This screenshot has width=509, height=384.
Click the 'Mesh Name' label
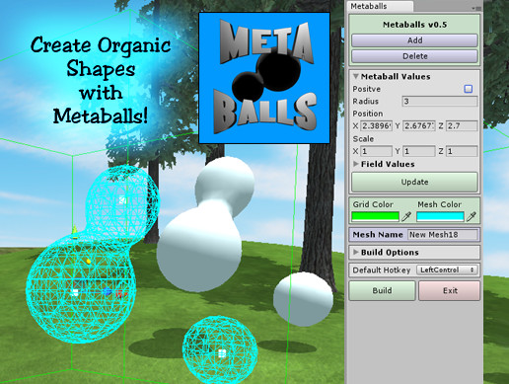coord(378,235)
